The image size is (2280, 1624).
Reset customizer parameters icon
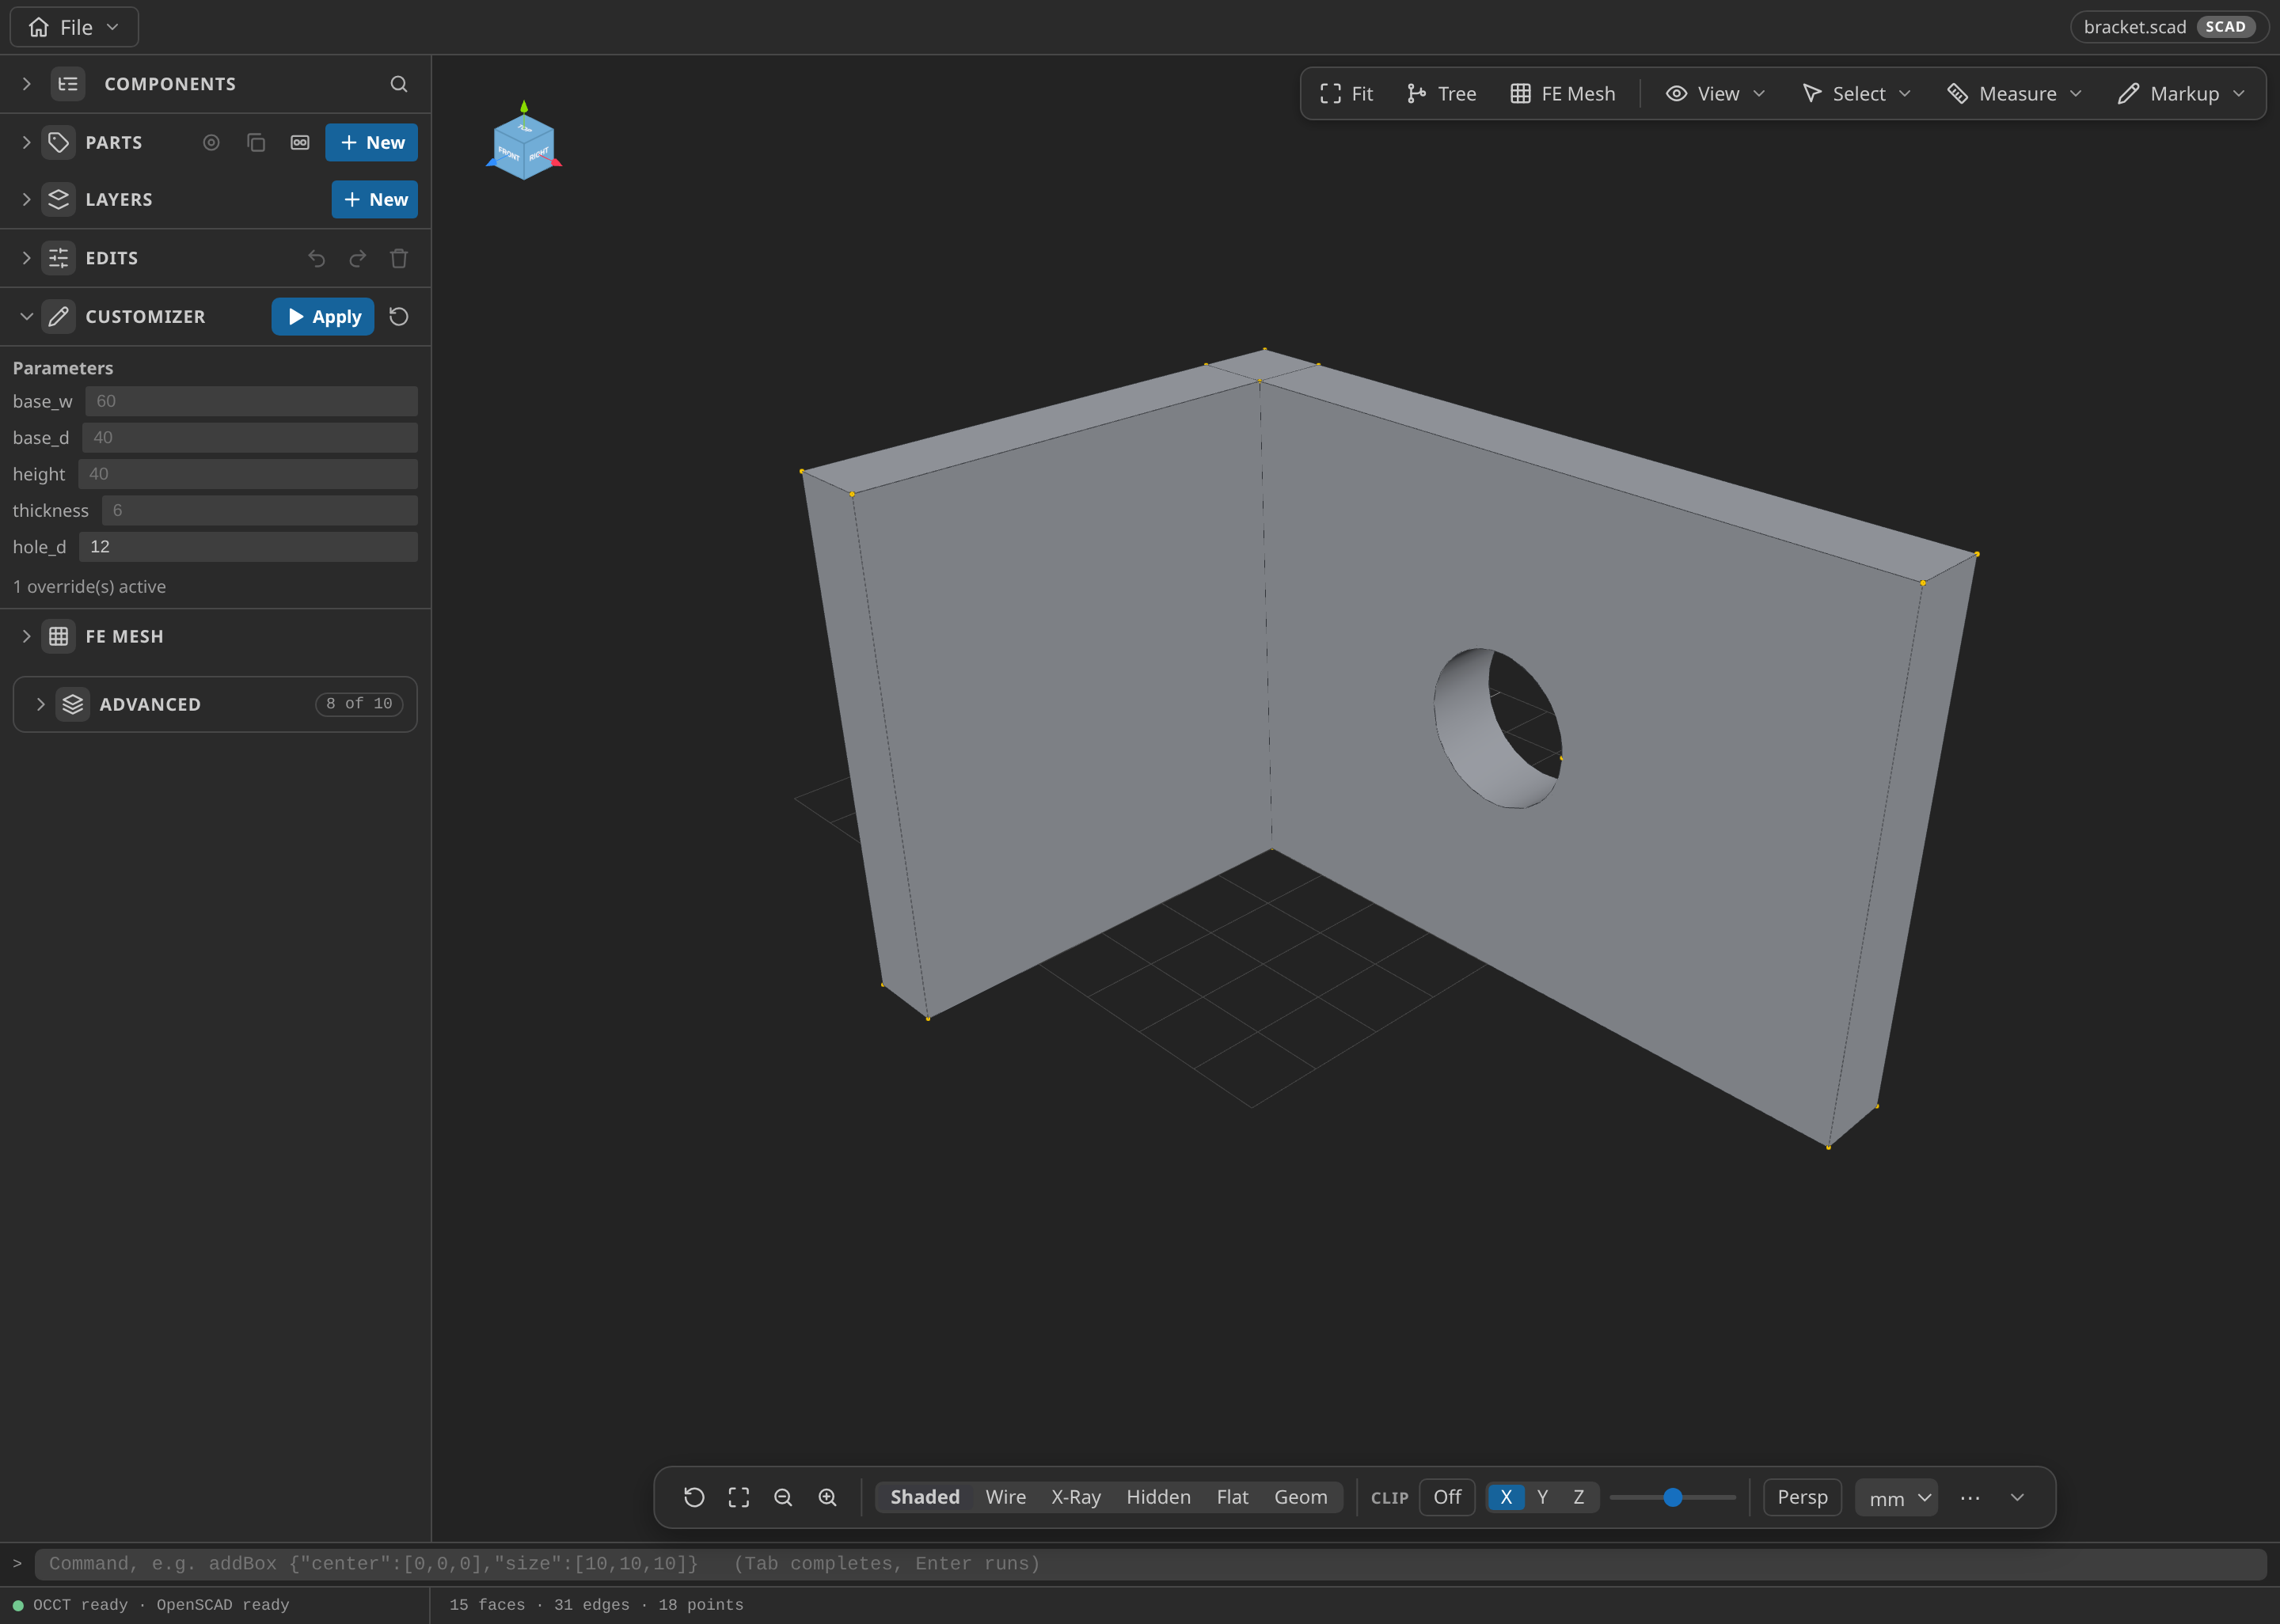[x=398, y=316]
